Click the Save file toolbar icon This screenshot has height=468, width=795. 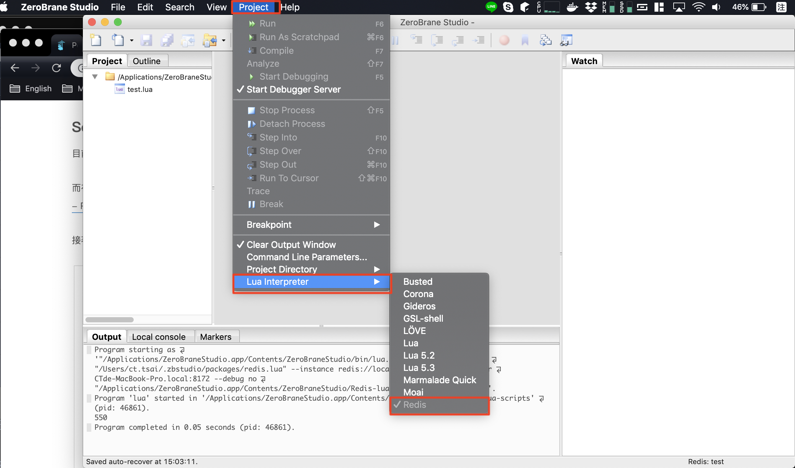click(146, 40)
